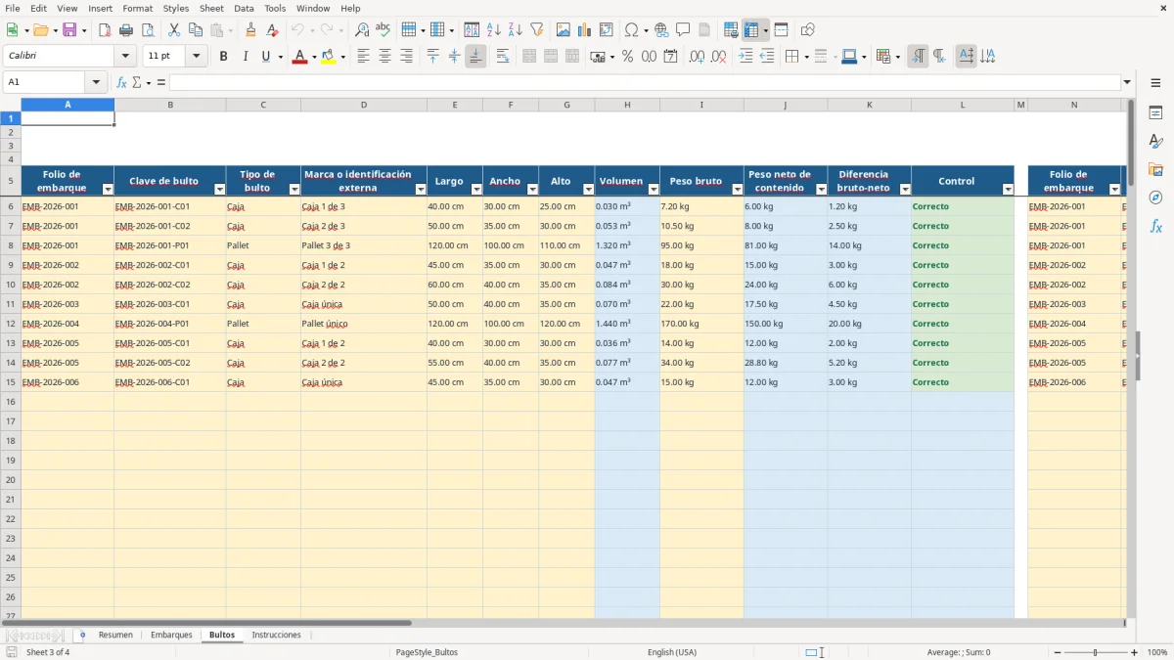The width and height of the screenshot is (1174, 660).
Task: Open the Functions sidebar panel icon
Action: 1155,226
